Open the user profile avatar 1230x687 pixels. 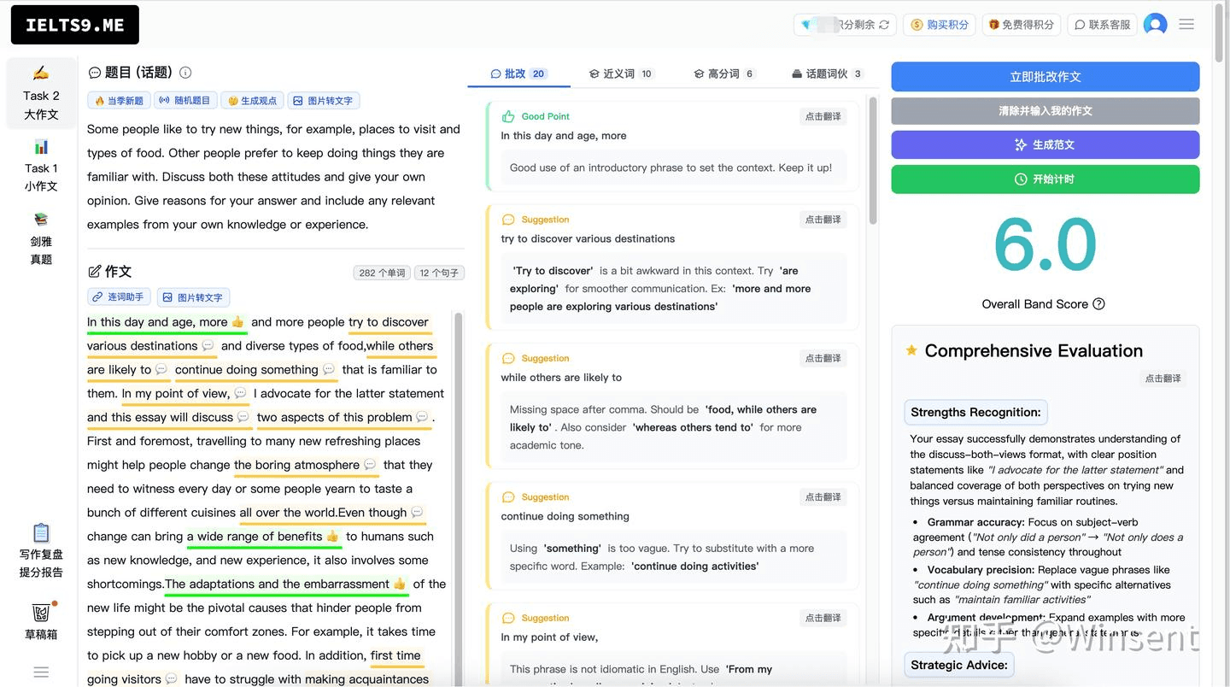tap(1155, 25)
